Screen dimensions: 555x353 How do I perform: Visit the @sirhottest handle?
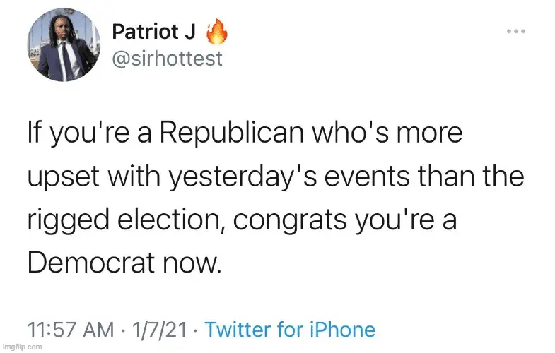[166, 58]
